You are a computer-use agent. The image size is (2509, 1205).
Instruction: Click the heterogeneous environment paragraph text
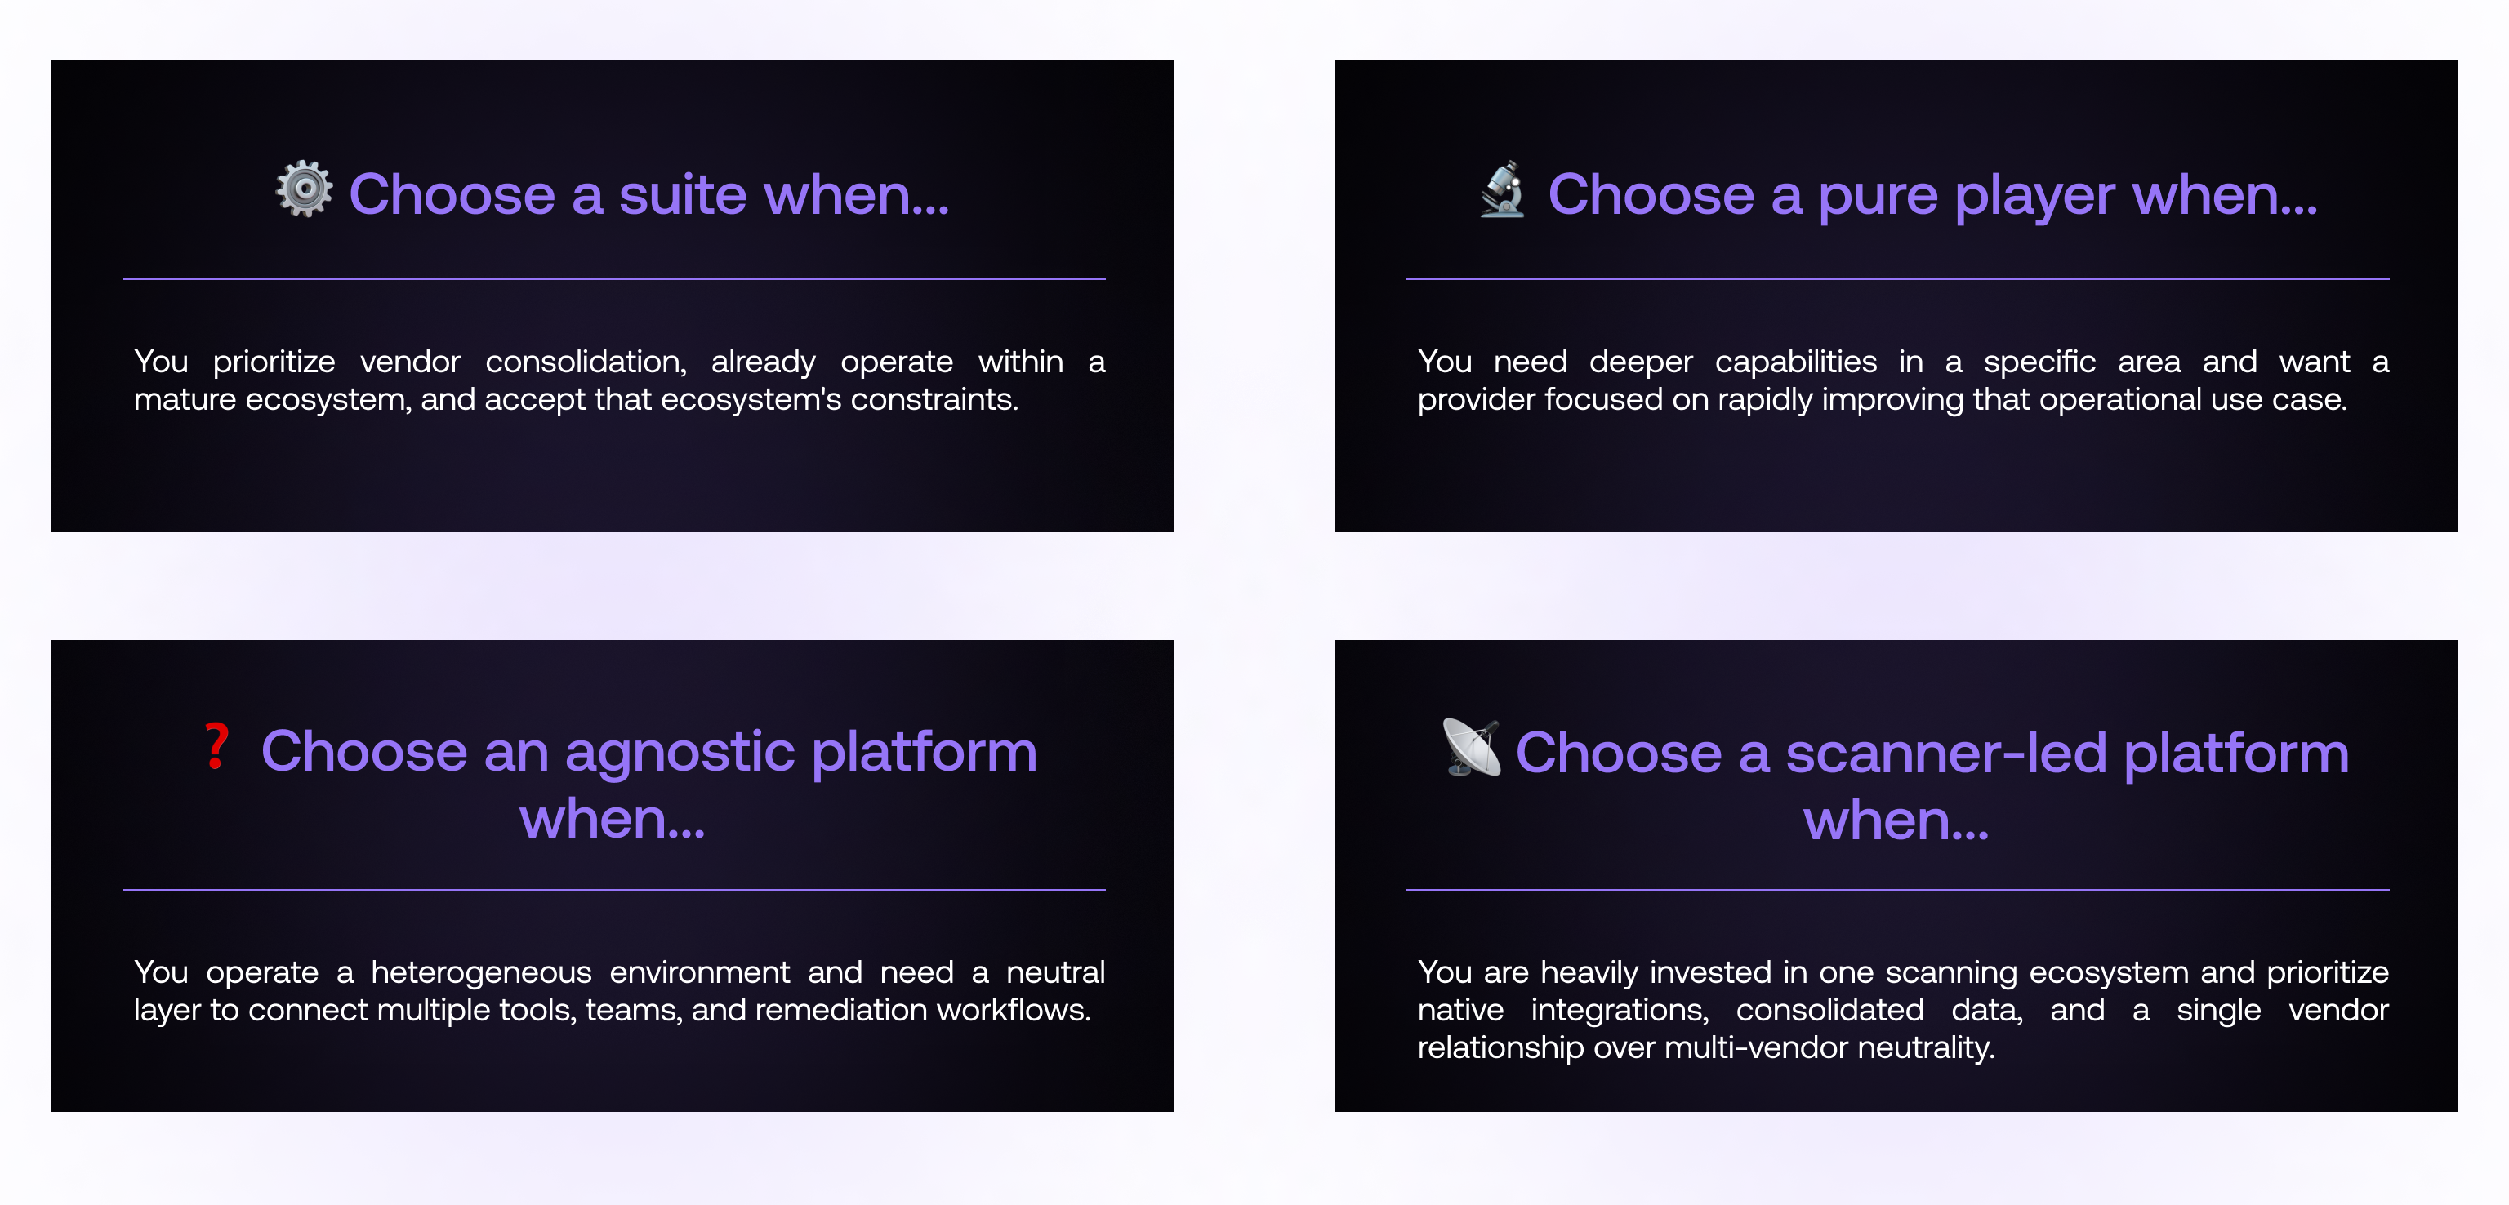point(619,991)
